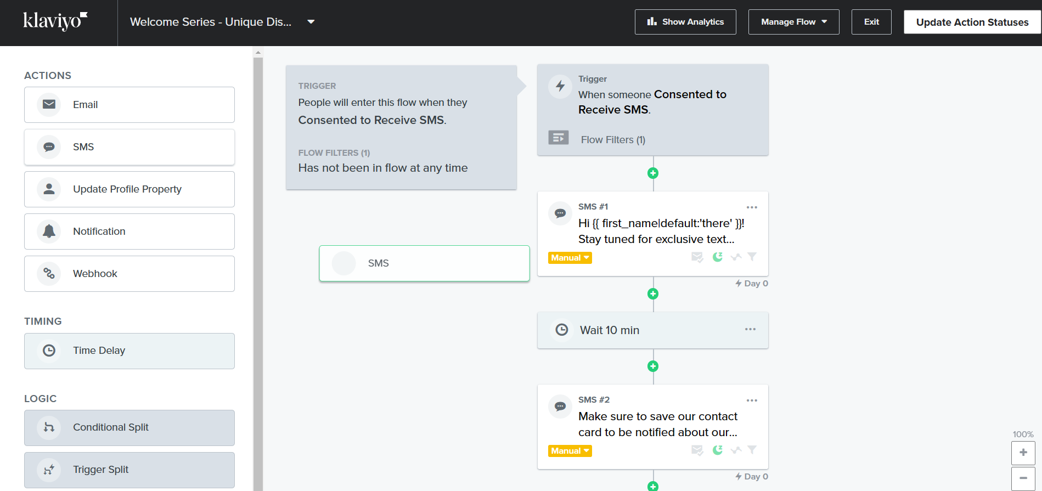The width and height of the screenshot is (1042, 491).
Task: Click the Conditional Split branch icon
Action: click(49, 427)
